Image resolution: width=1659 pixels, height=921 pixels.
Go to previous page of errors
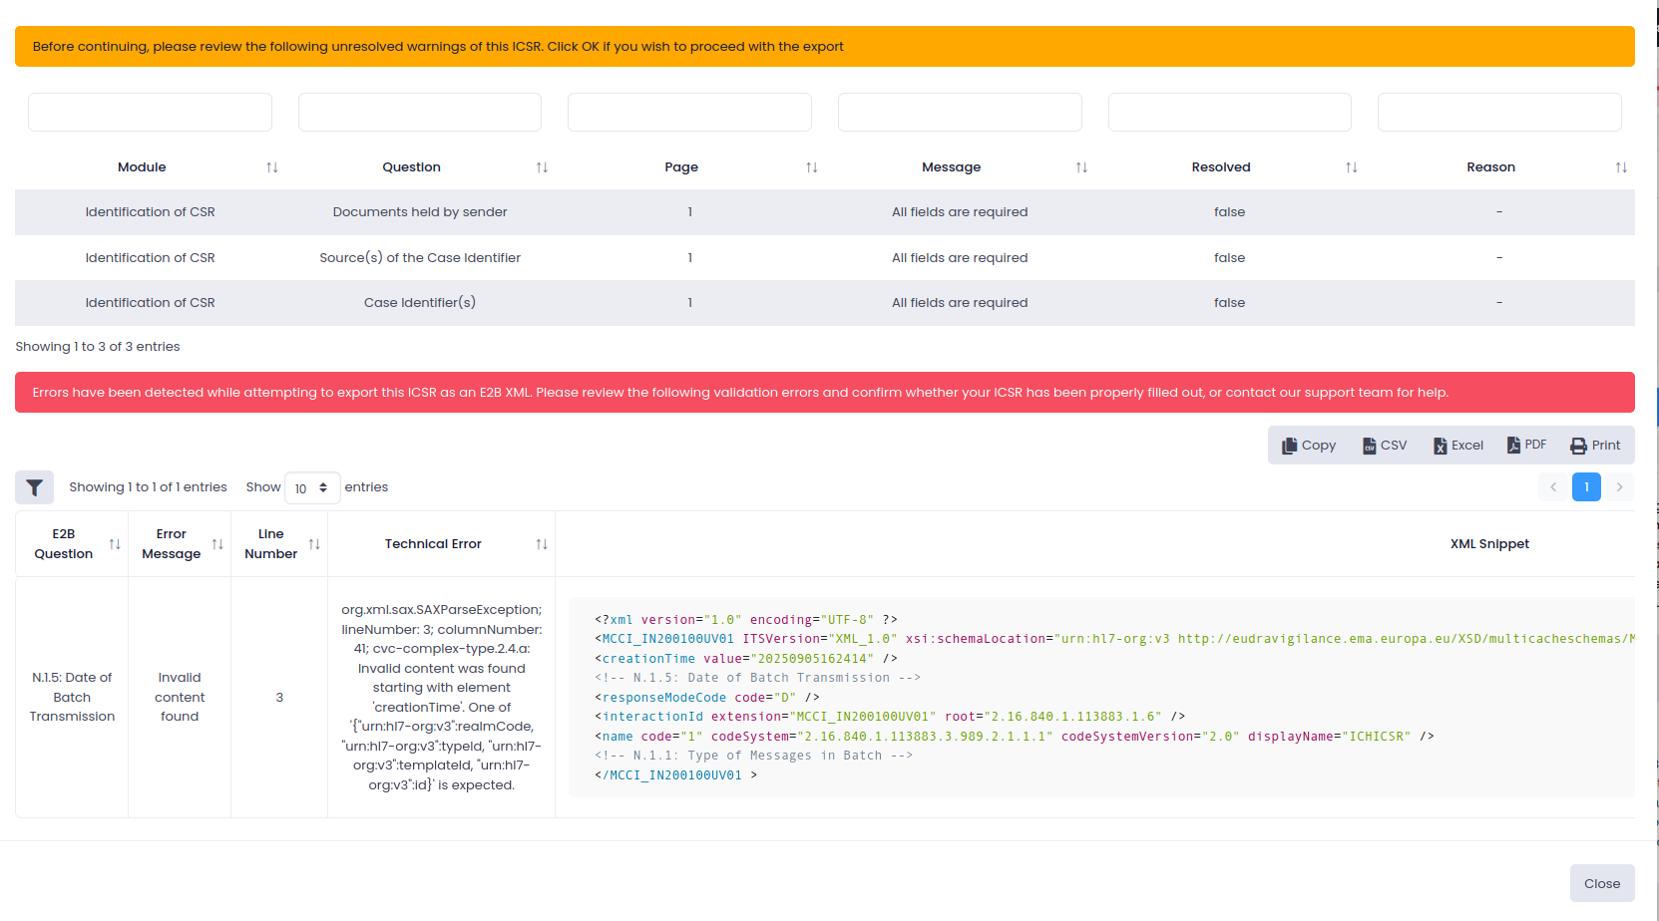pyautogui.click(x=1553, y=487)
